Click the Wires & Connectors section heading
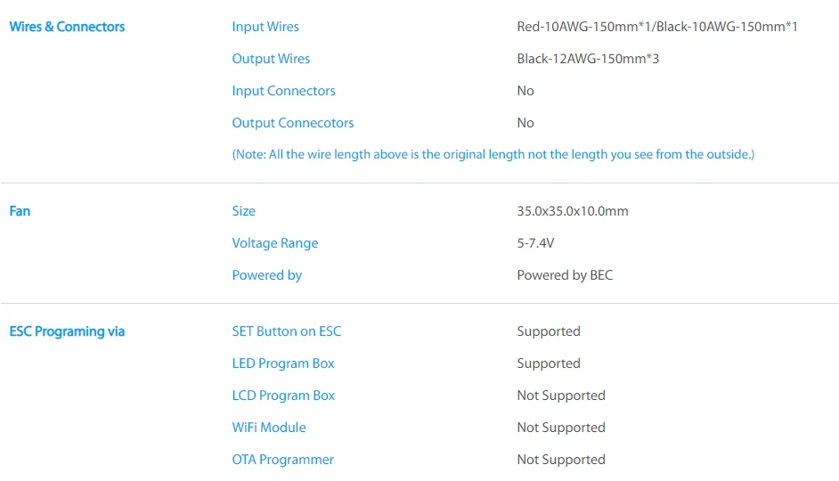 point(67,27)
